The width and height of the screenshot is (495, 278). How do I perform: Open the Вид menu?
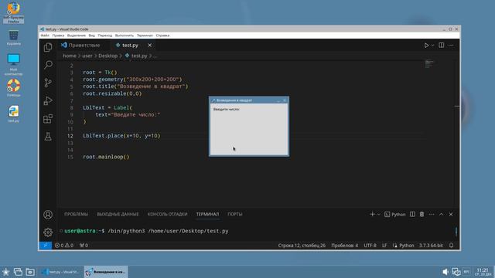[x=91, y=36]
